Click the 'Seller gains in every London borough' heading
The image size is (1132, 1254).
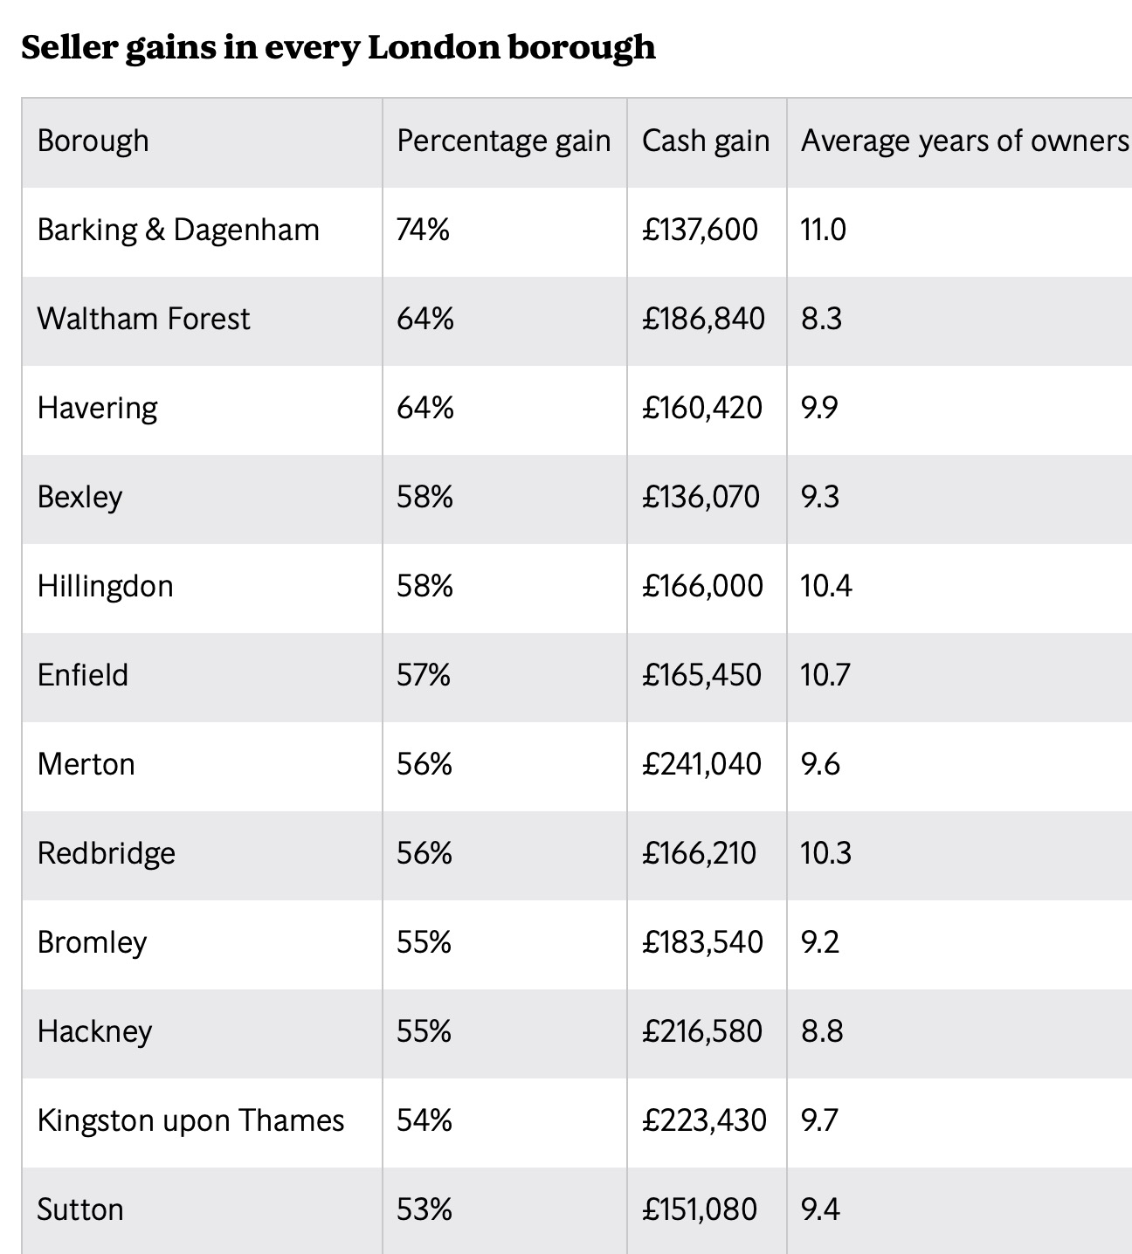(x=338, y=47)
